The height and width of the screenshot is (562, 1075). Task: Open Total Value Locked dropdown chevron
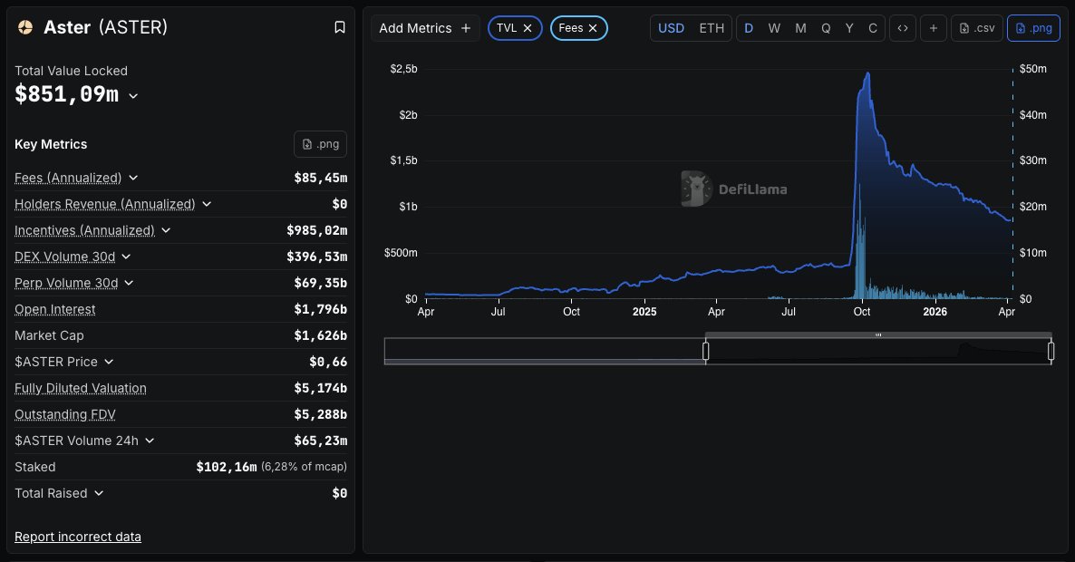pyautogui.click(x=133, y=95)
